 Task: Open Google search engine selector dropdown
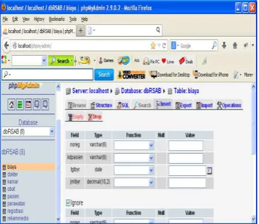(175, 46)
